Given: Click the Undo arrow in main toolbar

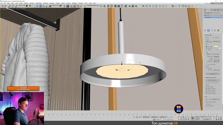Looking at the screenshot, I should [x=2, y=6].
